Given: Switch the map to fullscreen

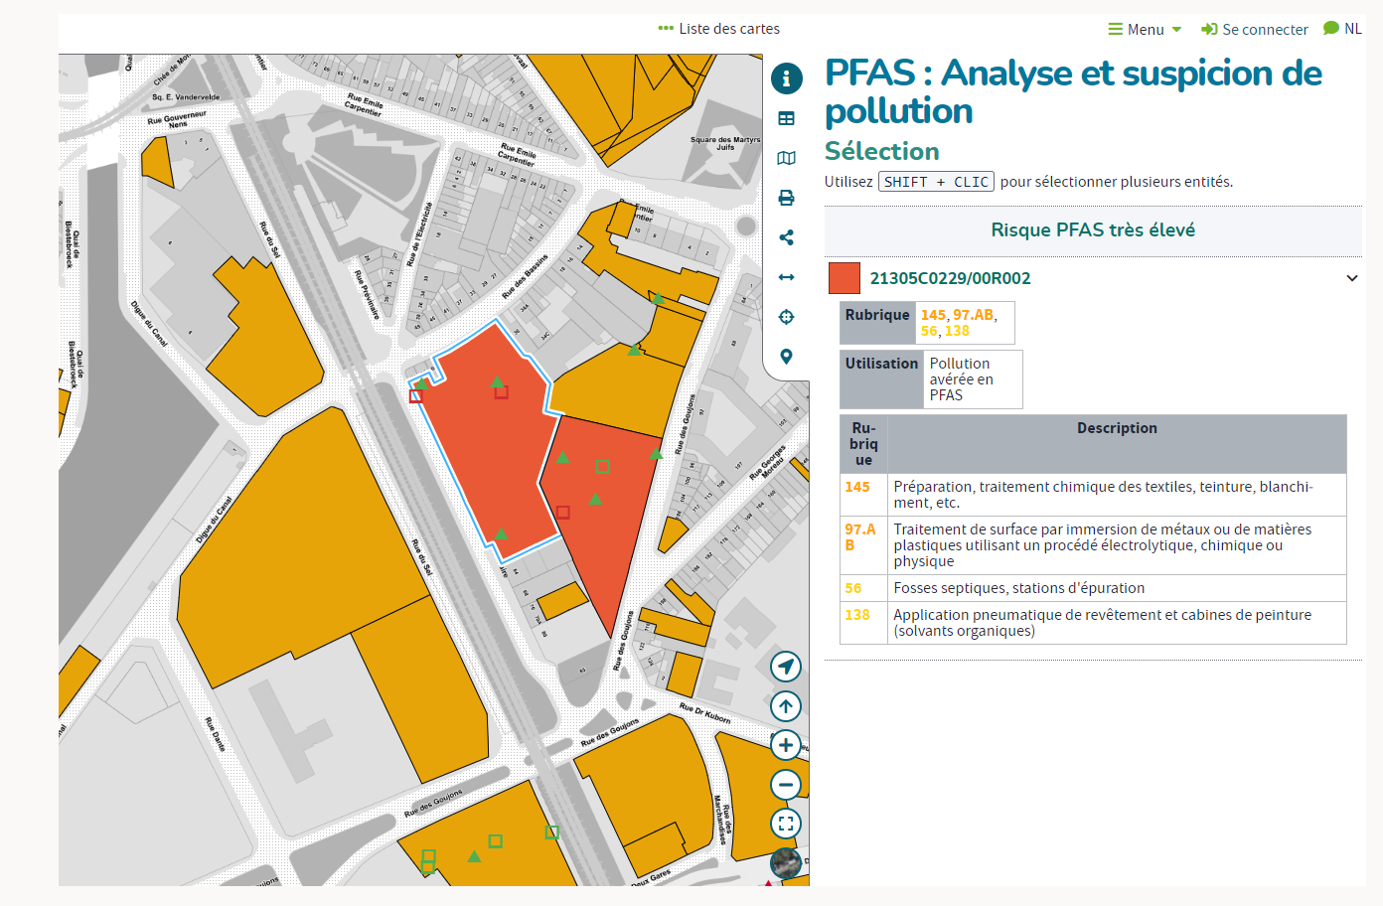Looking at the screenshot, I should click(x=786, y=824).
